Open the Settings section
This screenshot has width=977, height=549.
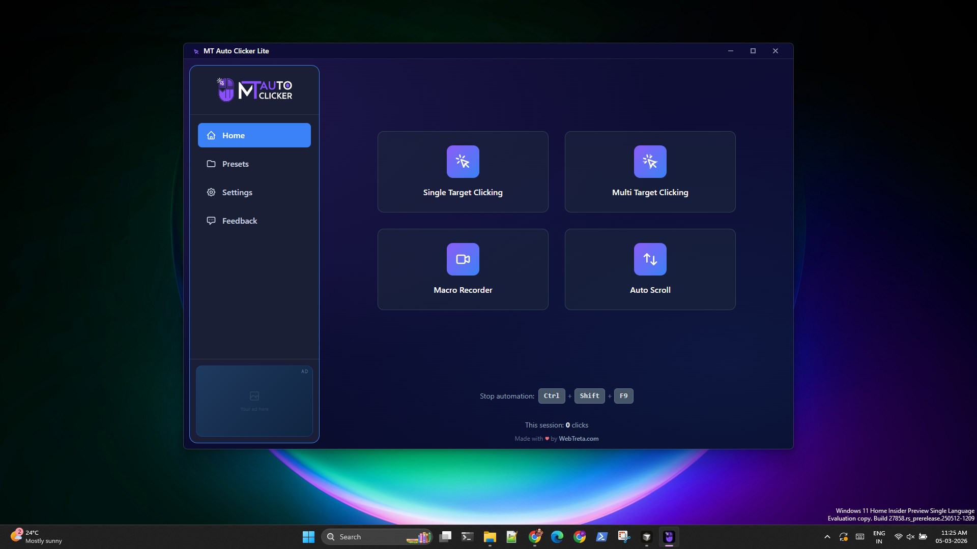[254, 192]
